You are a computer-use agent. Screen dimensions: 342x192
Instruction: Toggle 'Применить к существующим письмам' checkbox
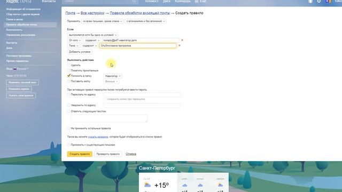pyautogui.click(x=69, y=145)
